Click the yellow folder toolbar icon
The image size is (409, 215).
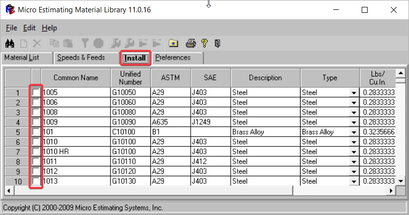(173, 43)
